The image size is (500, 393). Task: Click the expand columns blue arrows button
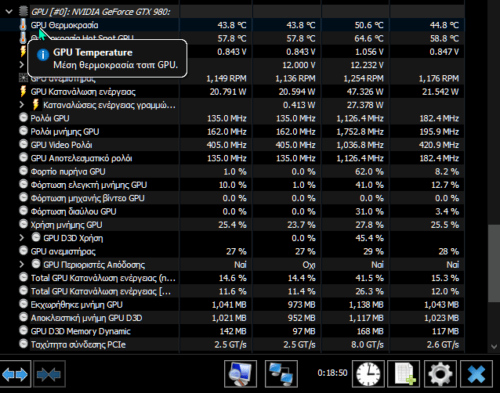[15, 374]
